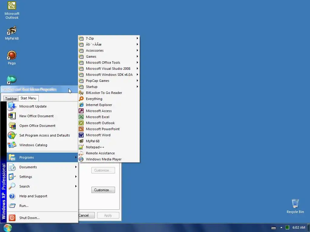Click the Microsoft Access icon
The width and height of the screenshot is (310, 232).
click(x=81, y=111)
